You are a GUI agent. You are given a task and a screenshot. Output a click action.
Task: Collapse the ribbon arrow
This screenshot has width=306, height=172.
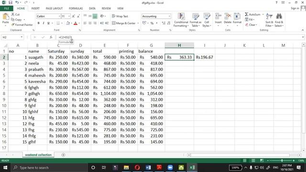pyautogui.click(x=303, y=30)
